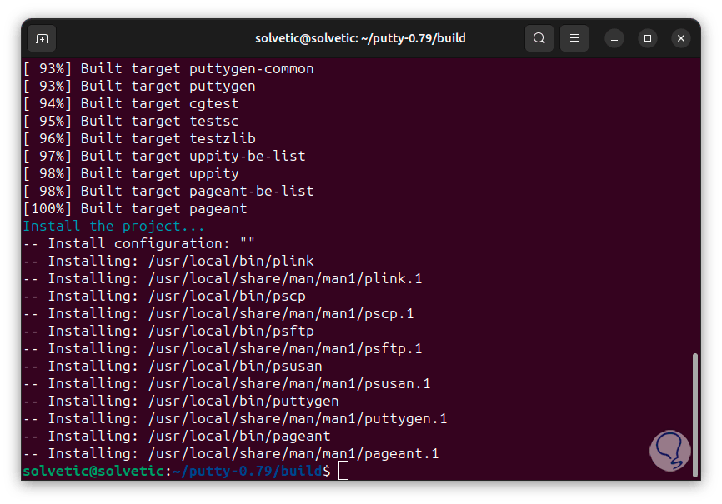Click the 'Built target puttygen-common' line
This screenshot has width=722, height=504.
[168, 68]
